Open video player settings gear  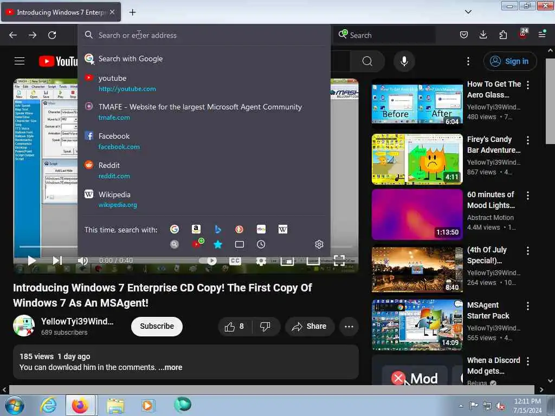pos(261,261)
